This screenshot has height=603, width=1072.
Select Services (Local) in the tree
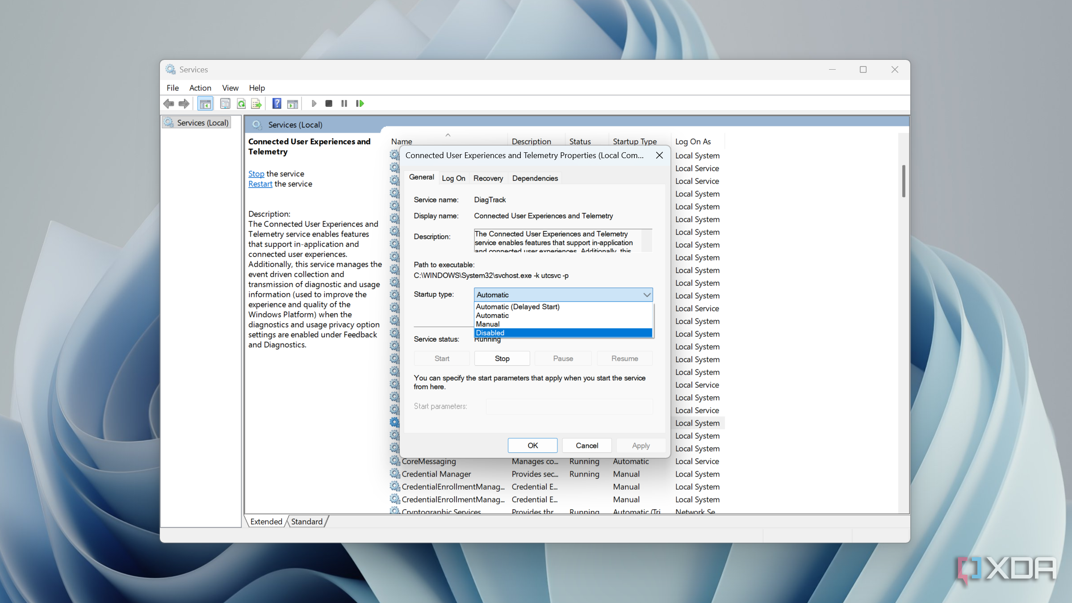click(197, 123)
